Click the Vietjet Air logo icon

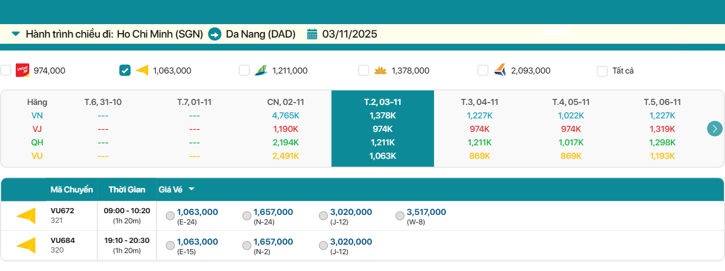(x=23, y=70)
